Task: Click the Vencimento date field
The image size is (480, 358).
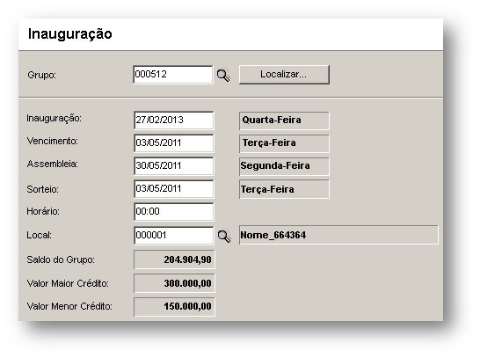Action: click(x=173, y=143)
